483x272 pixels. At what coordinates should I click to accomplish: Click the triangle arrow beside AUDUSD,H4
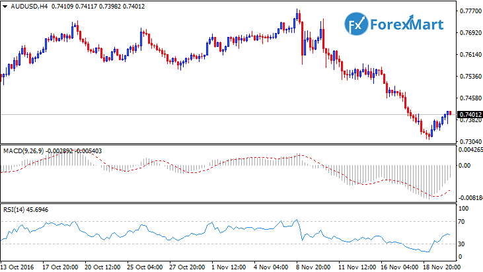(5, 6)
